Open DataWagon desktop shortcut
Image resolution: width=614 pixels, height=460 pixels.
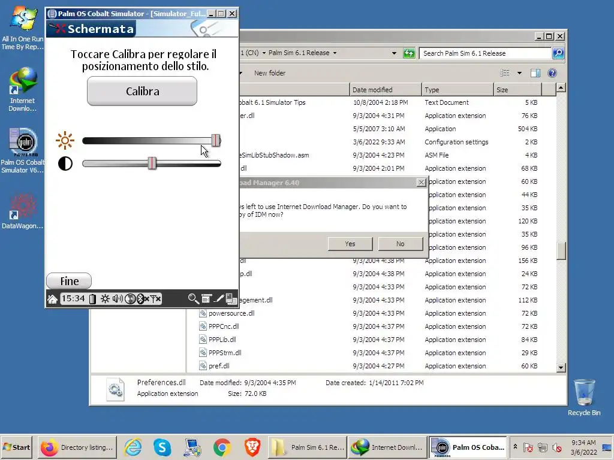point(22,211)
